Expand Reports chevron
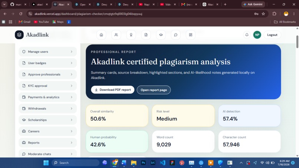This screenshot has width=299, height=168. coord(72,143)
